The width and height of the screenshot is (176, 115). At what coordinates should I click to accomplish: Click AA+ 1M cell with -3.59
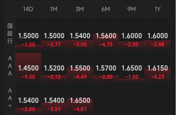54,98
